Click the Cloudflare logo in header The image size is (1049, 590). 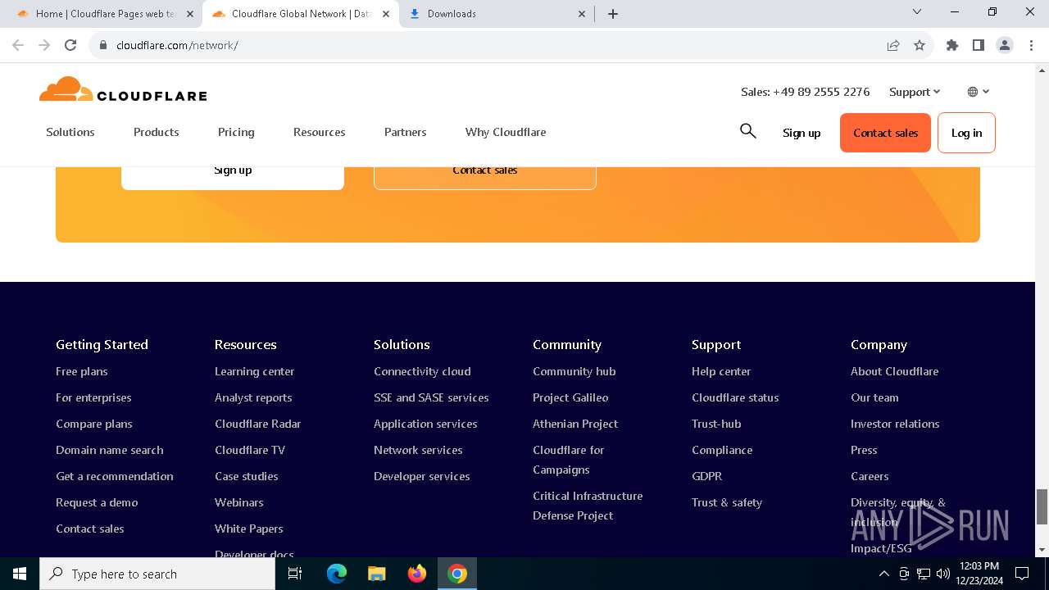coord(123,89)
